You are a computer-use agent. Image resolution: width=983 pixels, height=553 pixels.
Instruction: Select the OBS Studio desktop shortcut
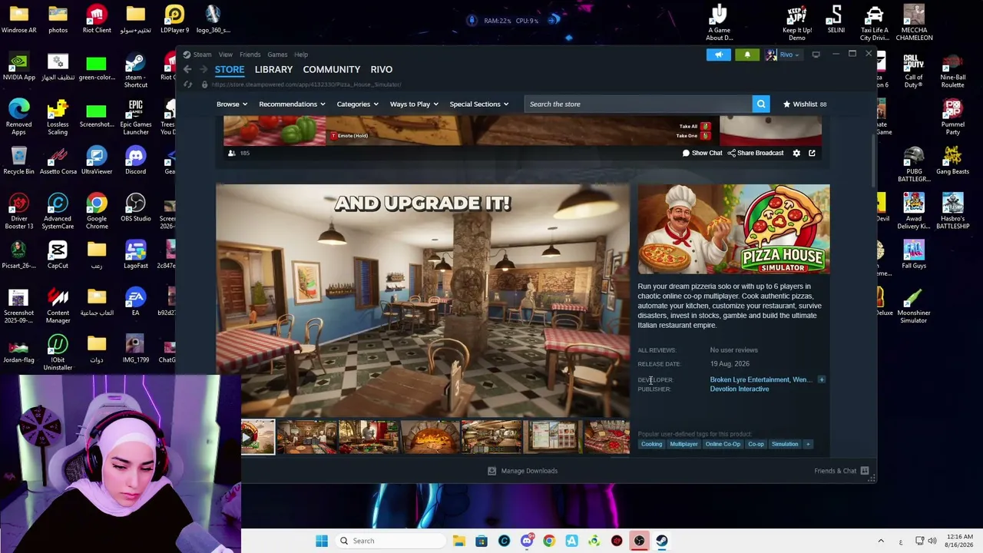click(135, 208)
